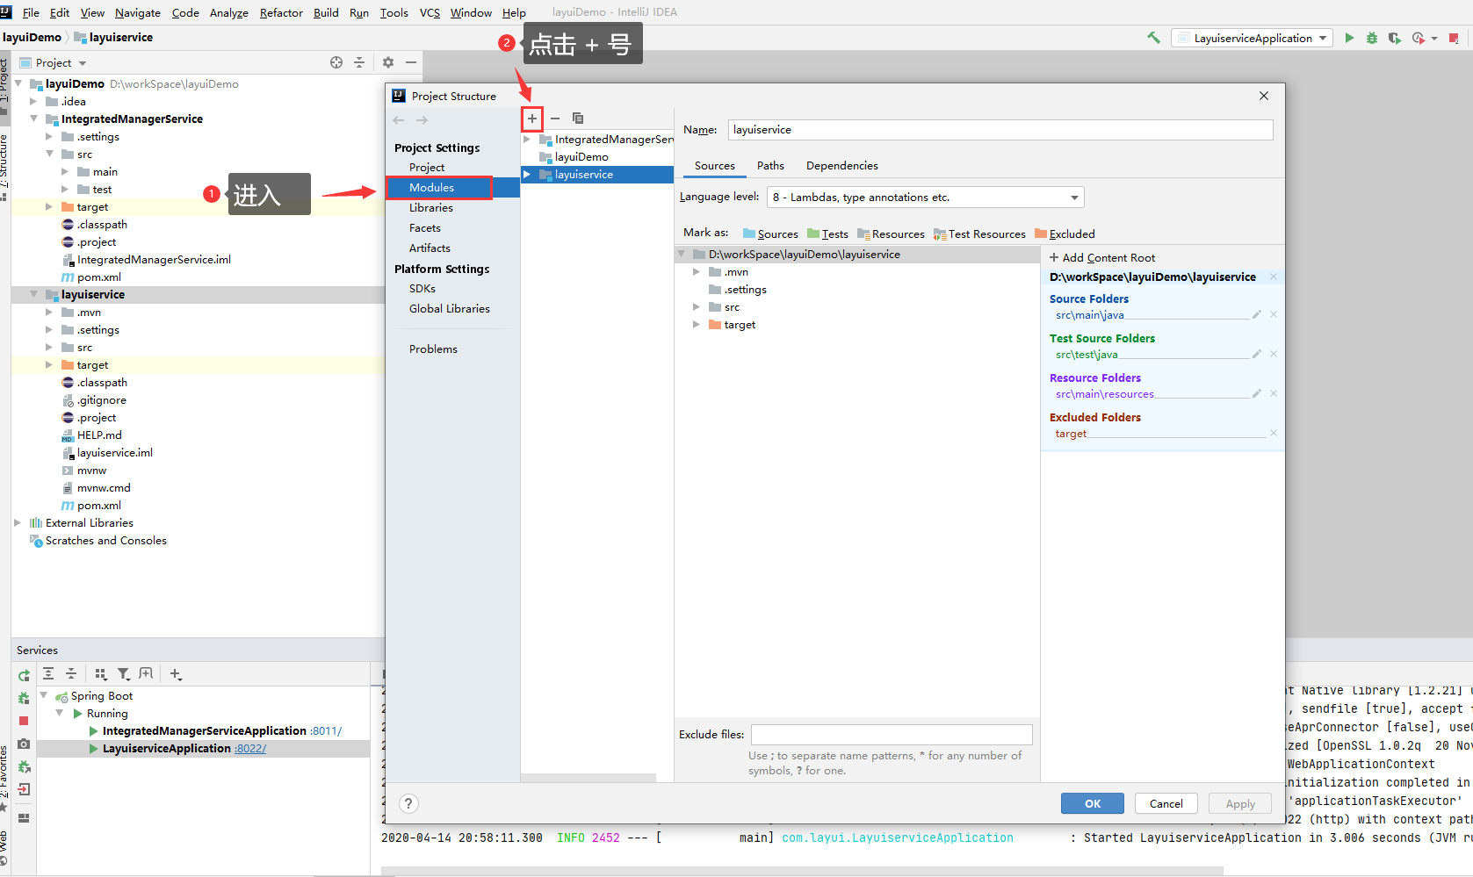Screen dimensions: 1473x877
Task: Click the copy module icon
Action: [x=578, y=119]
